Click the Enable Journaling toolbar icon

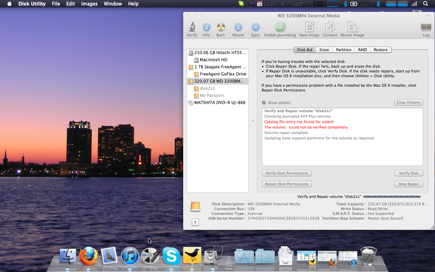point(280,27)
